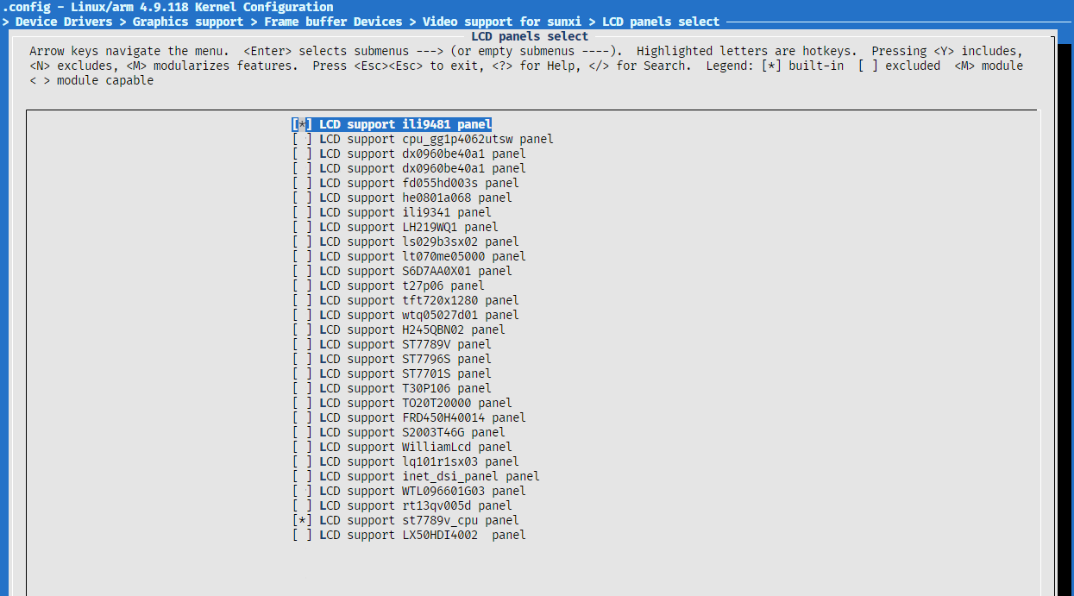Screen dimensions: 1074x596
Task: Choose the ST7796S panel menu entry
Action: pos(405,359)
